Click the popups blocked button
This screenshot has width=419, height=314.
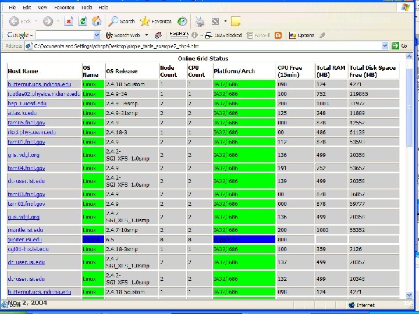(x=223, y=35)
